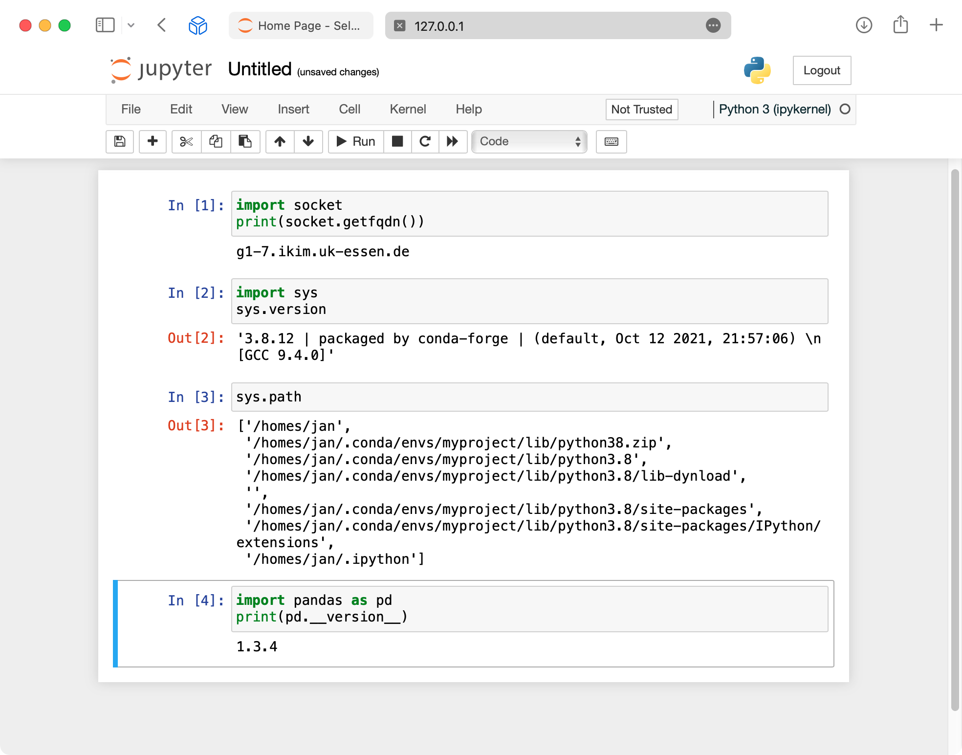Screen dimensions: 962x755
Task: Log out of Jupyter
Action: [x=822, y=70]
